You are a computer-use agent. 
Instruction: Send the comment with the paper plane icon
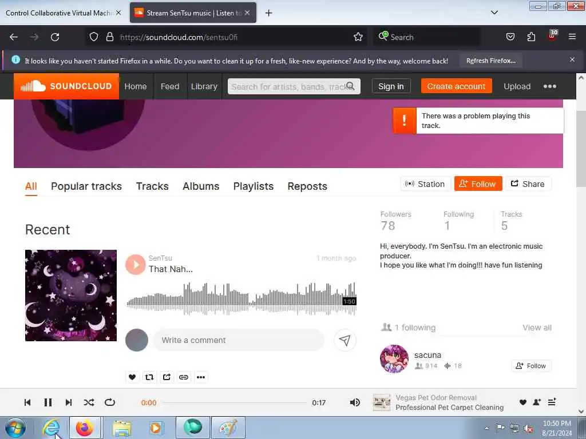point(345,340)
